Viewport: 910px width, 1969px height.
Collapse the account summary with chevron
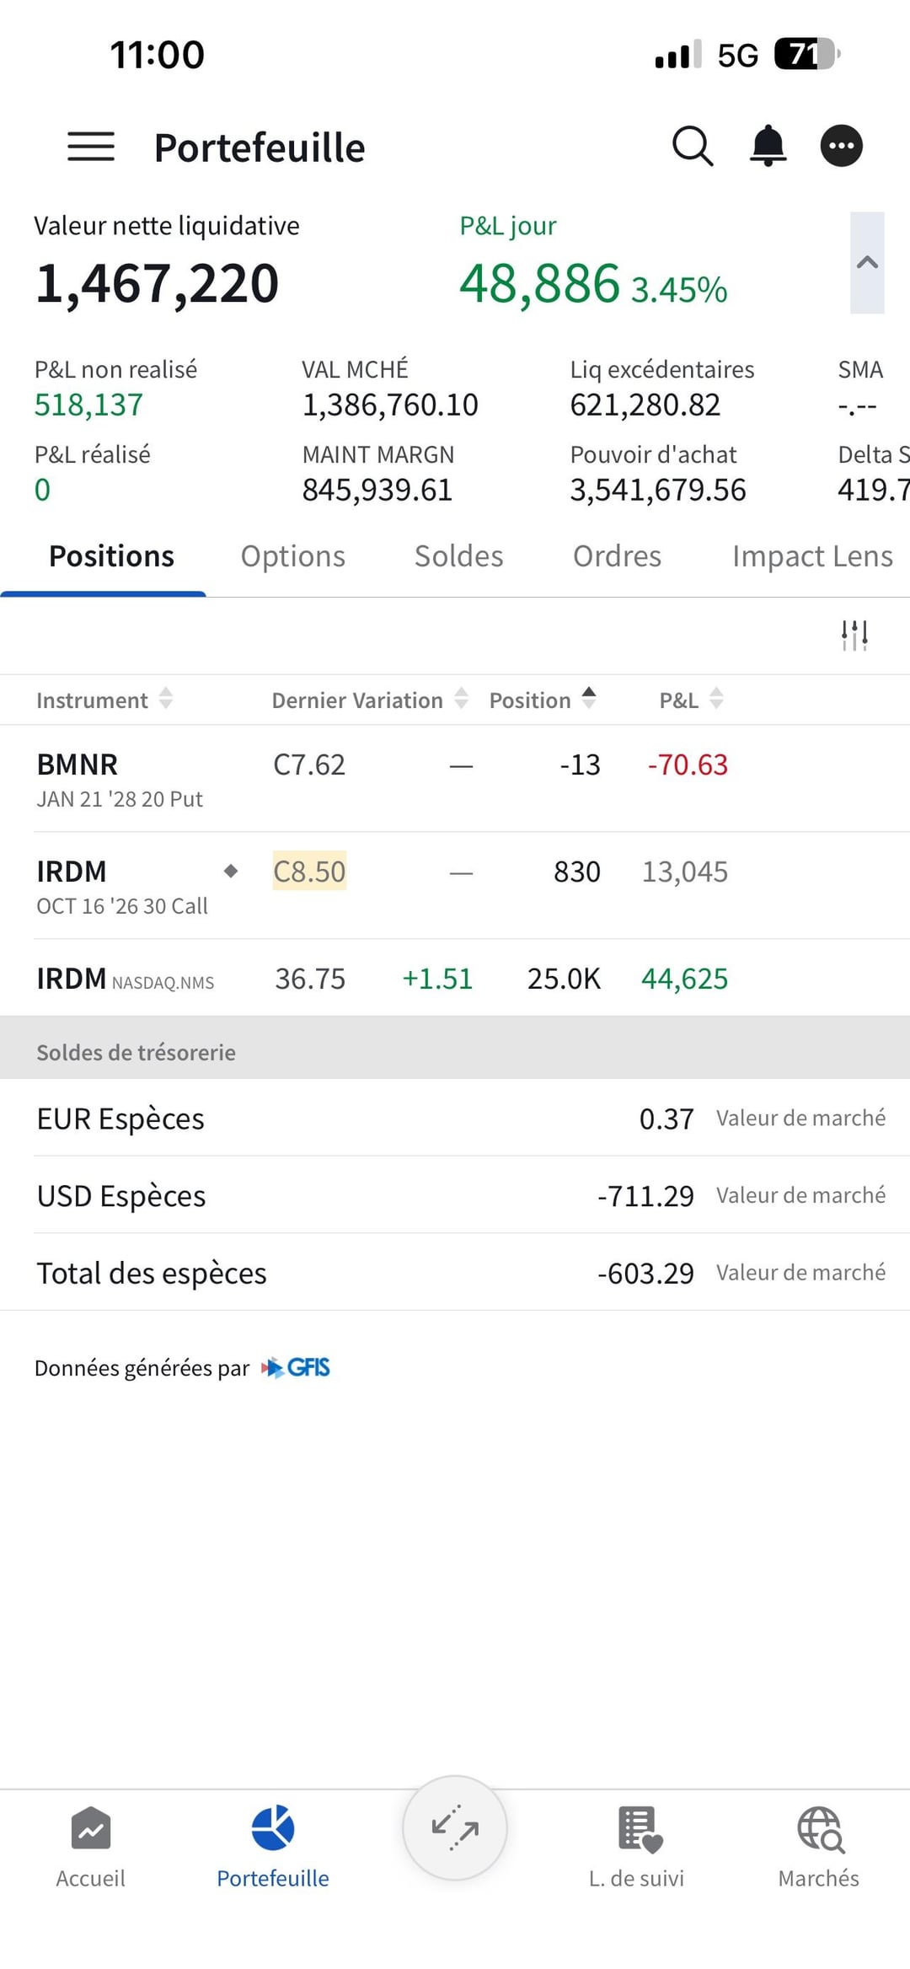pos(867,263)
